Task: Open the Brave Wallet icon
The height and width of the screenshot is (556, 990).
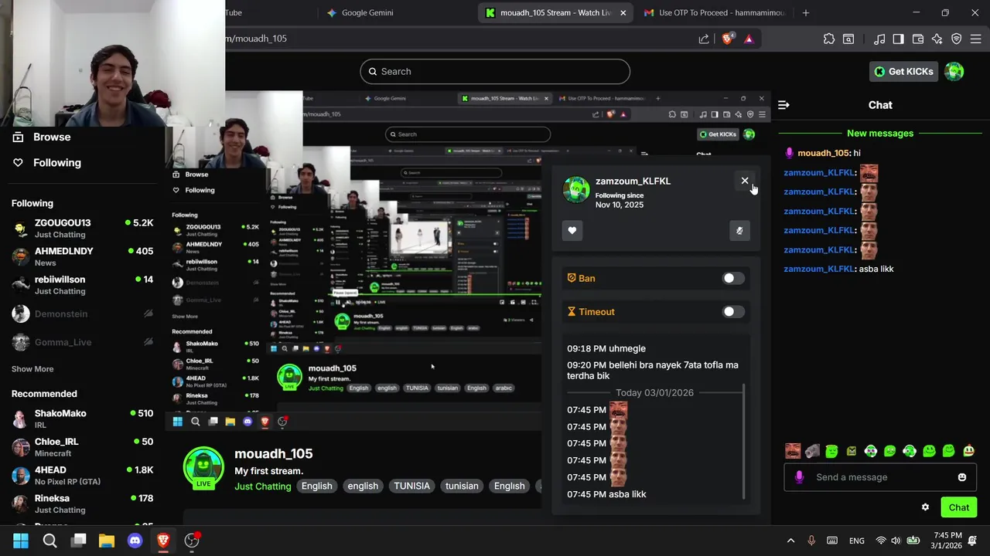Action: 918,39
